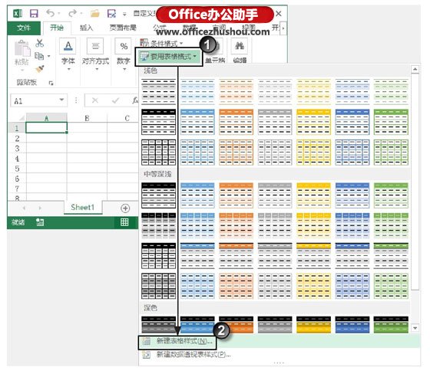The image size is (430, 371).
Task: Click the Format Painter brush icon
Action: [40, 69]
